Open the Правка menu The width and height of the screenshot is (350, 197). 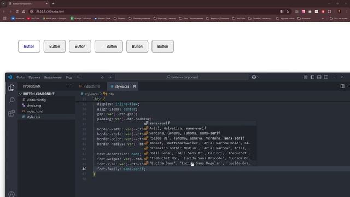(x=34, y=77)
